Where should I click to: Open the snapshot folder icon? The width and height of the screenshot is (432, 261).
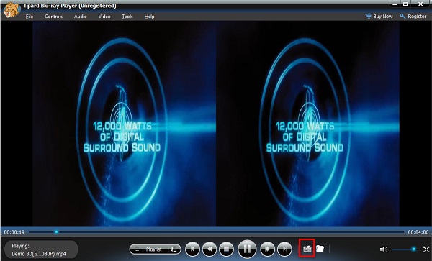(x=320, y=249)
